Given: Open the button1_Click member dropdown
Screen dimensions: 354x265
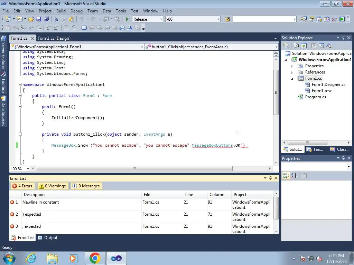Looking at the screenshot, I should click(x=276, y=47).
